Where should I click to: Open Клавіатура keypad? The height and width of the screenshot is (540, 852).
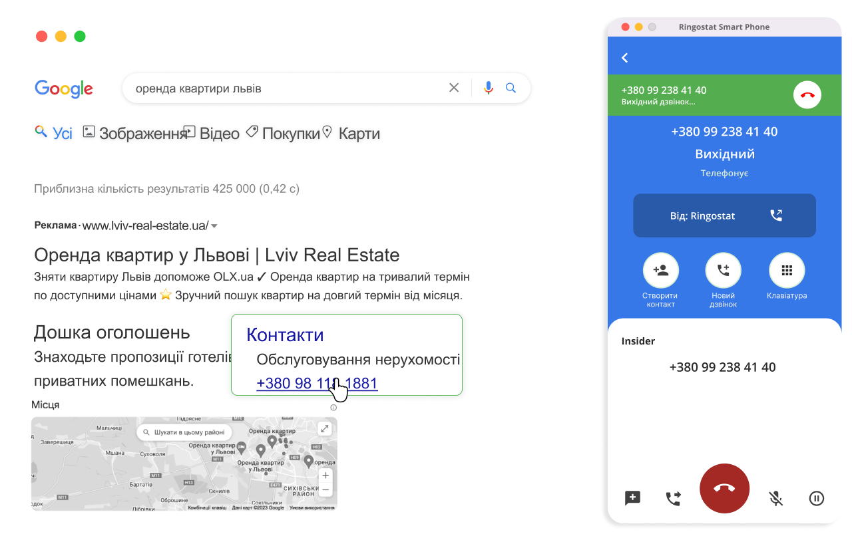click(x=787, y=270)
